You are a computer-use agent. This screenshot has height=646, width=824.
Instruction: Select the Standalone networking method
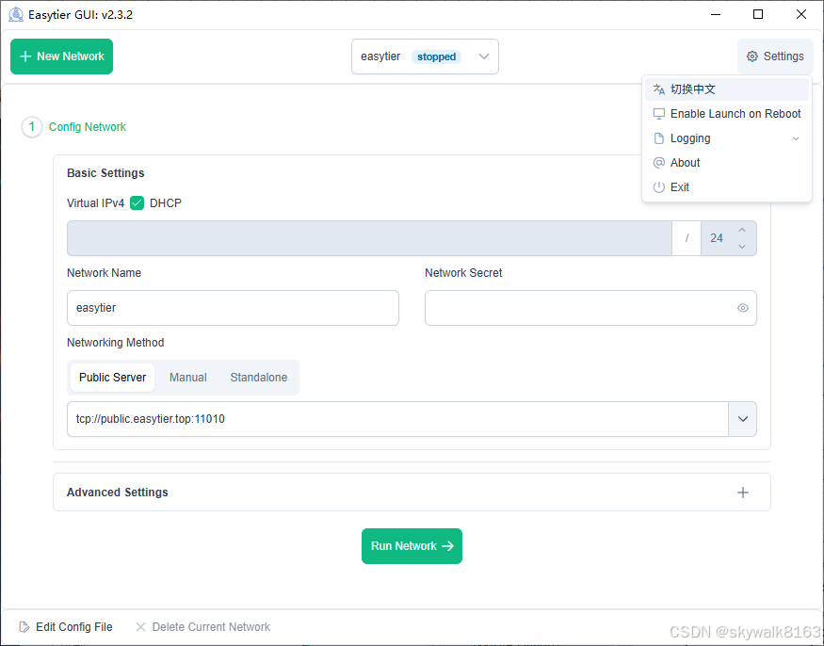click(x=259, y=378)
